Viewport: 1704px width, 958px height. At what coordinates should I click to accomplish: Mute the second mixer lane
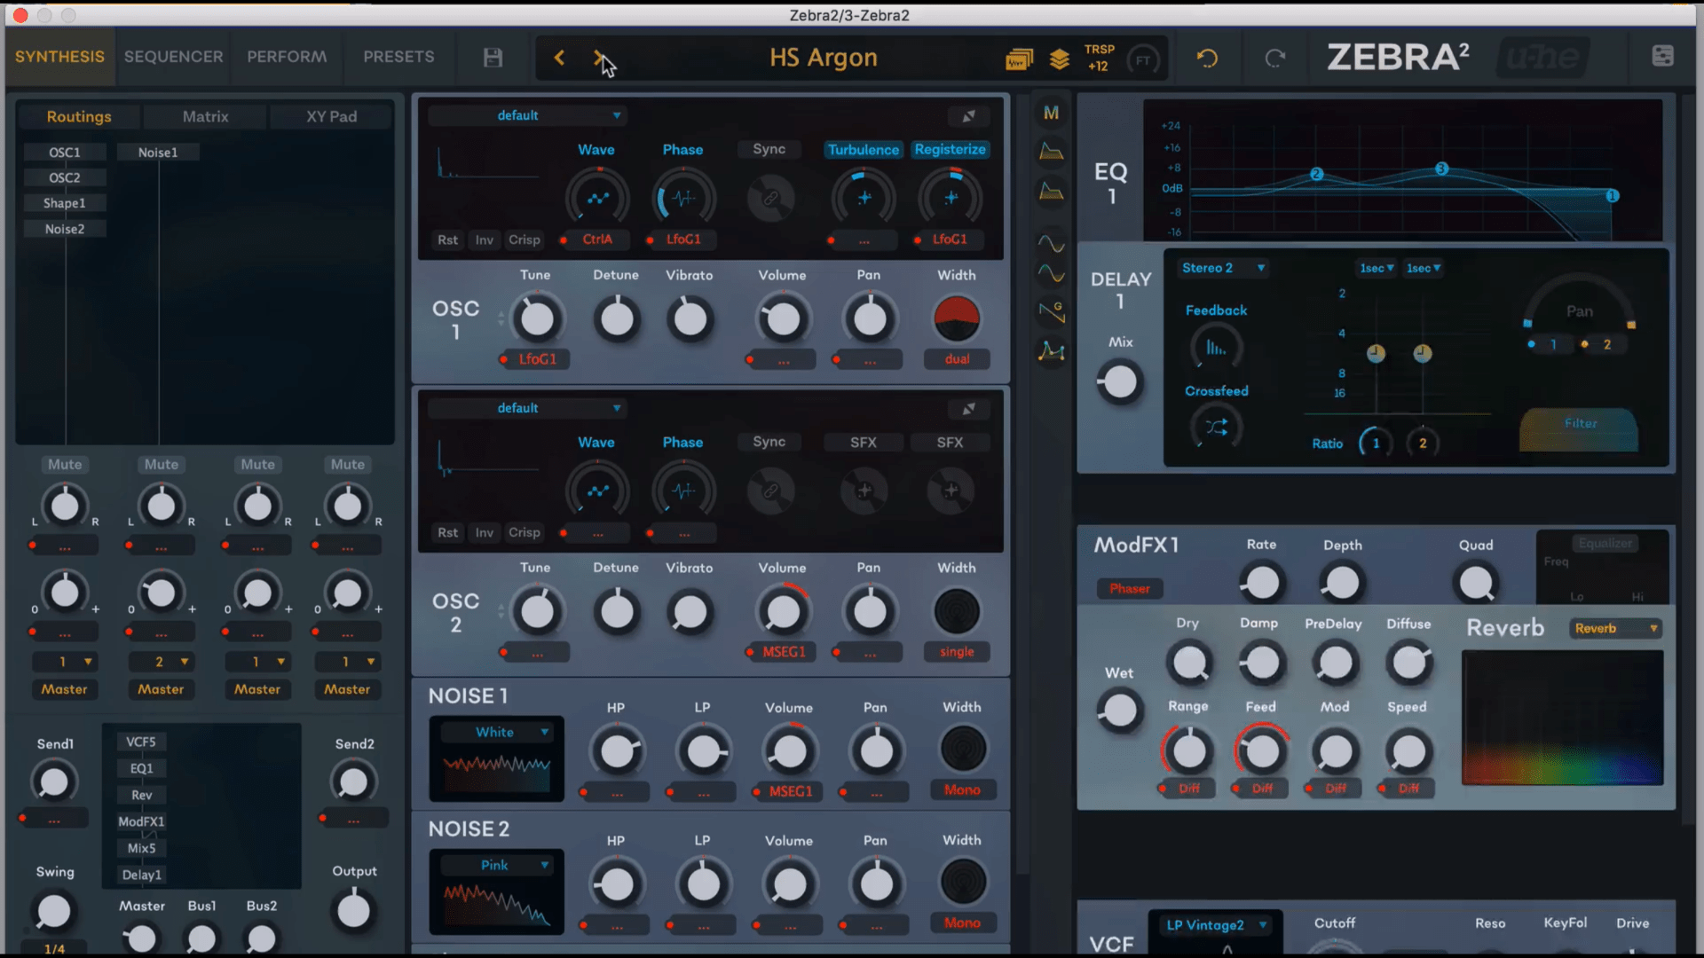pyautogui.click(x=162, y=464)
